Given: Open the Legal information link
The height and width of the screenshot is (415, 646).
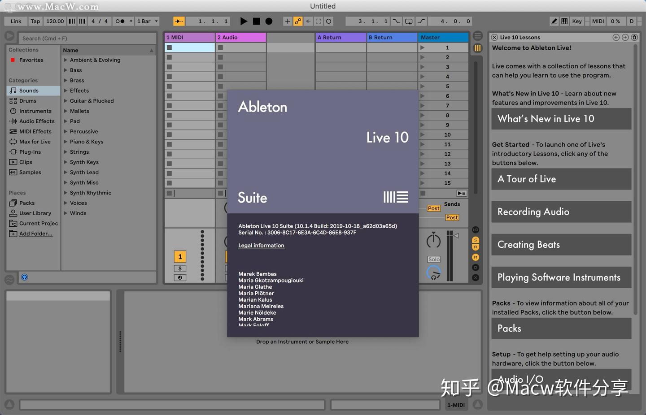Looking at the screenshot, I should click(x=261, y=246).
